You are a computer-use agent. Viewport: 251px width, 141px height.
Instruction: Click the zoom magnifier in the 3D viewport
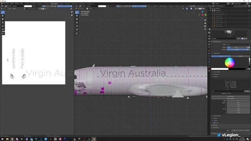205,20
